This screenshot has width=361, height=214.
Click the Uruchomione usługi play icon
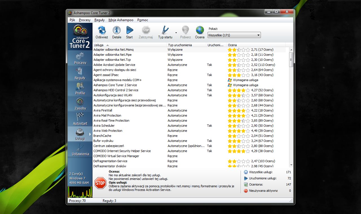[246, 178]
